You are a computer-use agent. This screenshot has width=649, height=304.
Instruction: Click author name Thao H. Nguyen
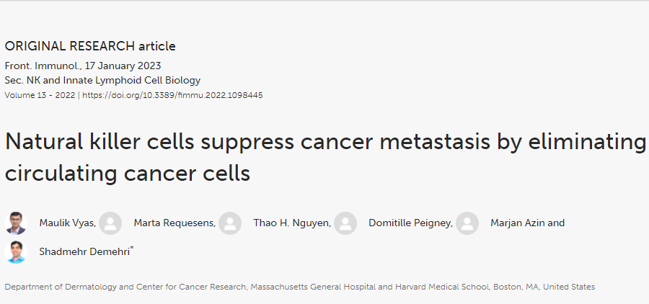click(291, 223)
